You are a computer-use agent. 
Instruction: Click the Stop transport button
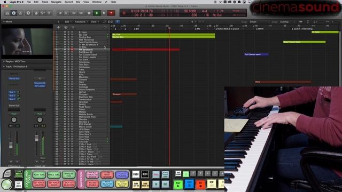point(89,13)
